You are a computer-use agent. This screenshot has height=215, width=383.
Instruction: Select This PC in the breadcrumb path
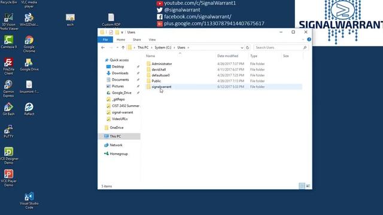(x=143, y=48)
